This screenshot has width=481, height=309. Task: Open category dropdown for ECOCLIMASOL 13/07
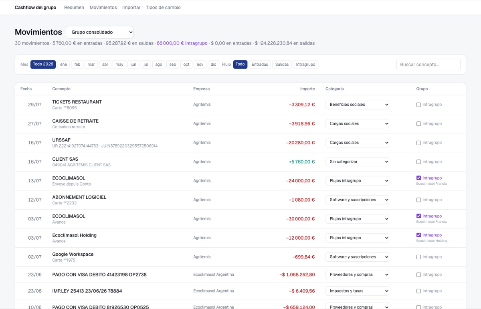[x=357, y=181]
